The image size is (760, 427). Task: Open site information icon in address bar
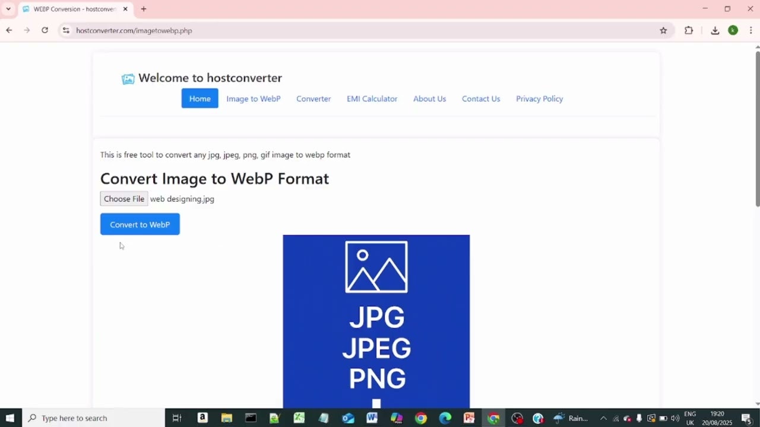pyautogui.click(x=66, y=30)
